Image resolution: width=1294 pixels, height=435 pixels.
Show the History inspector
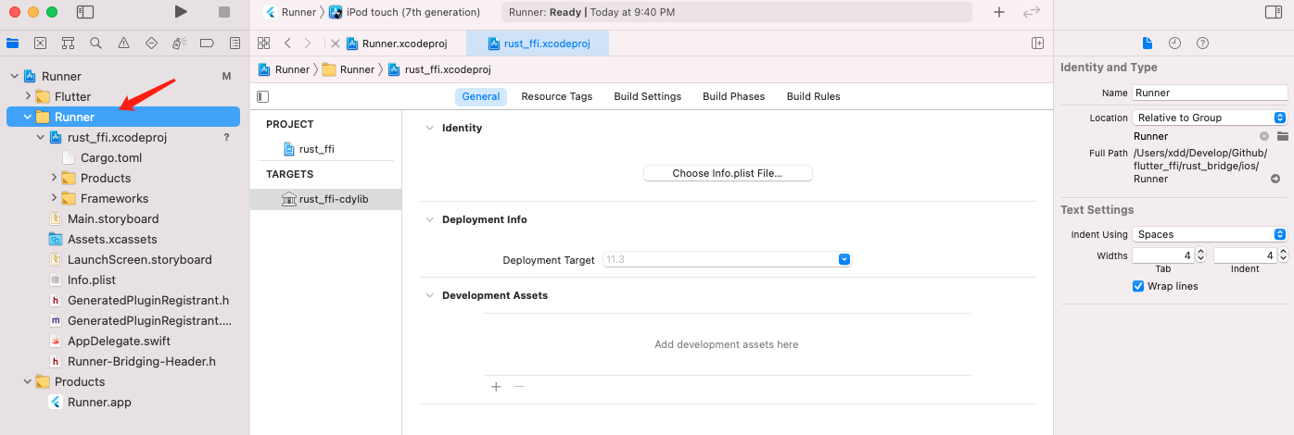coord(1174,43)
